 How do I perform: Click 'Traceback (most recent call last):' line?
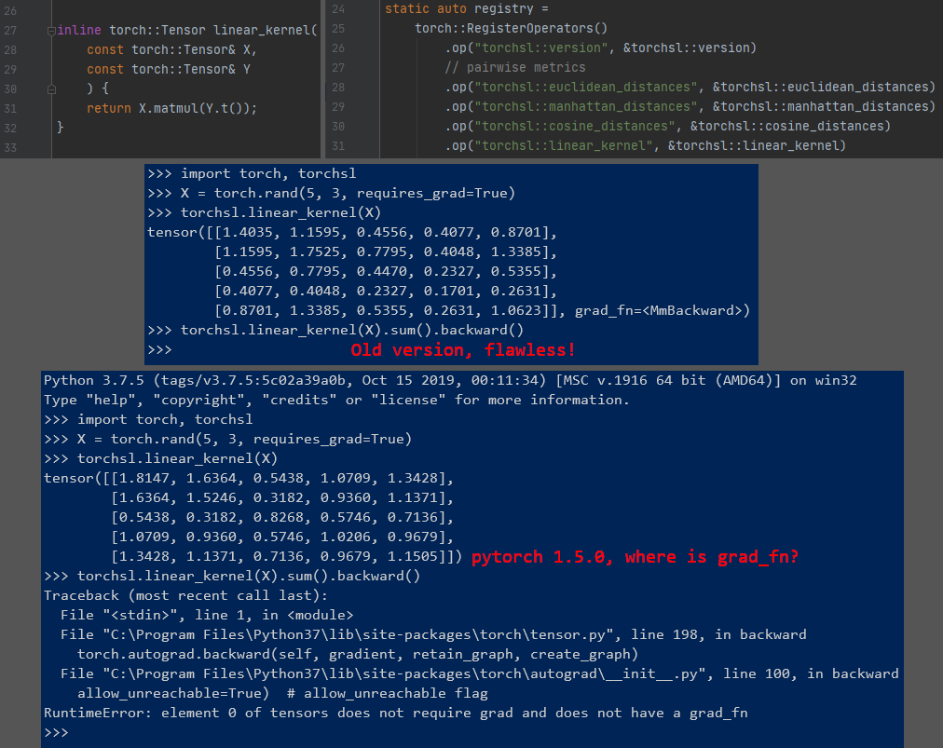point(185,596)
